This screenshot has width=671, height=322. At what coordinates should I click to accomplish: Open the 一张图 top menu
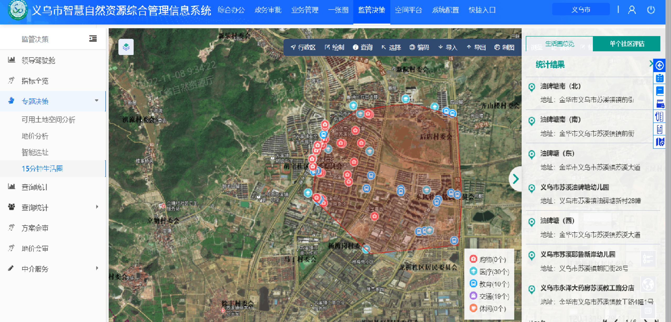click(338, 10)
